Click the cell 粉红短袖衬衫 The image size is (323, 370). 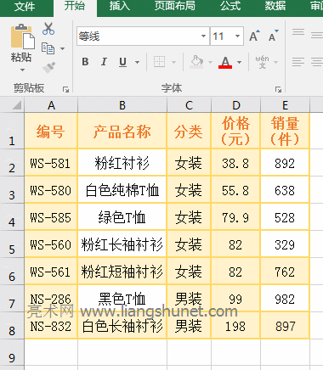(x=122, y=272)
